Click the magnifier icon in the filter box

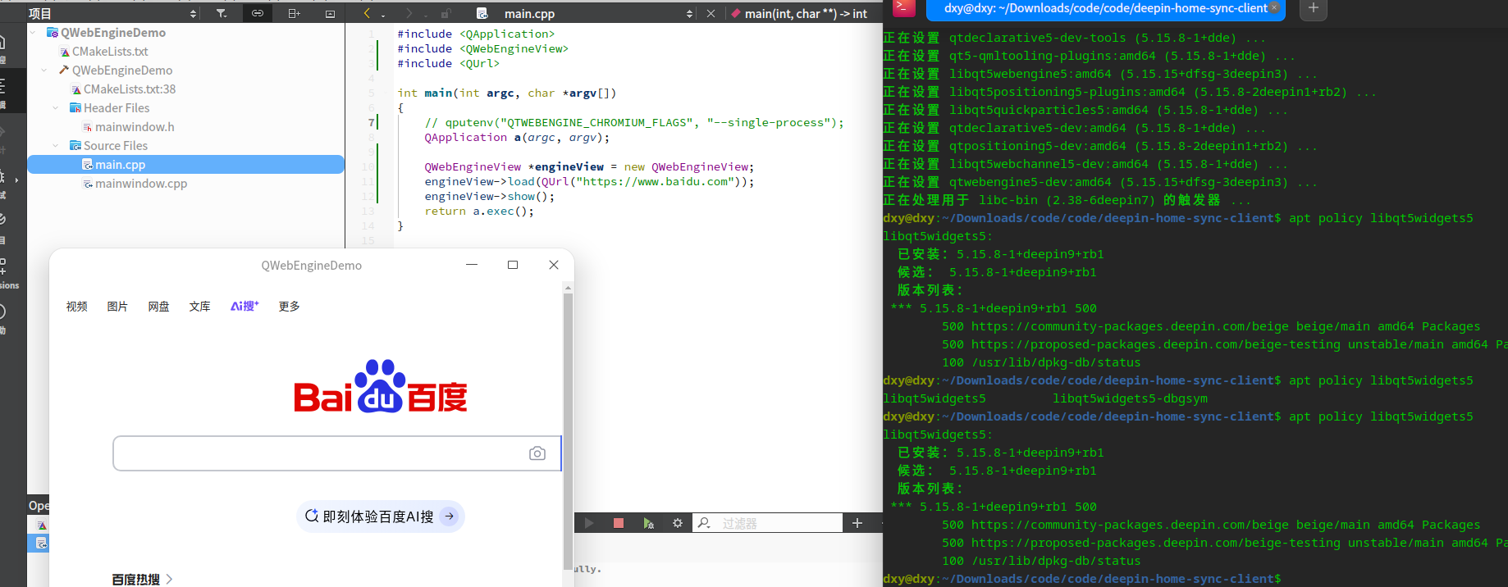click(704, 523)
